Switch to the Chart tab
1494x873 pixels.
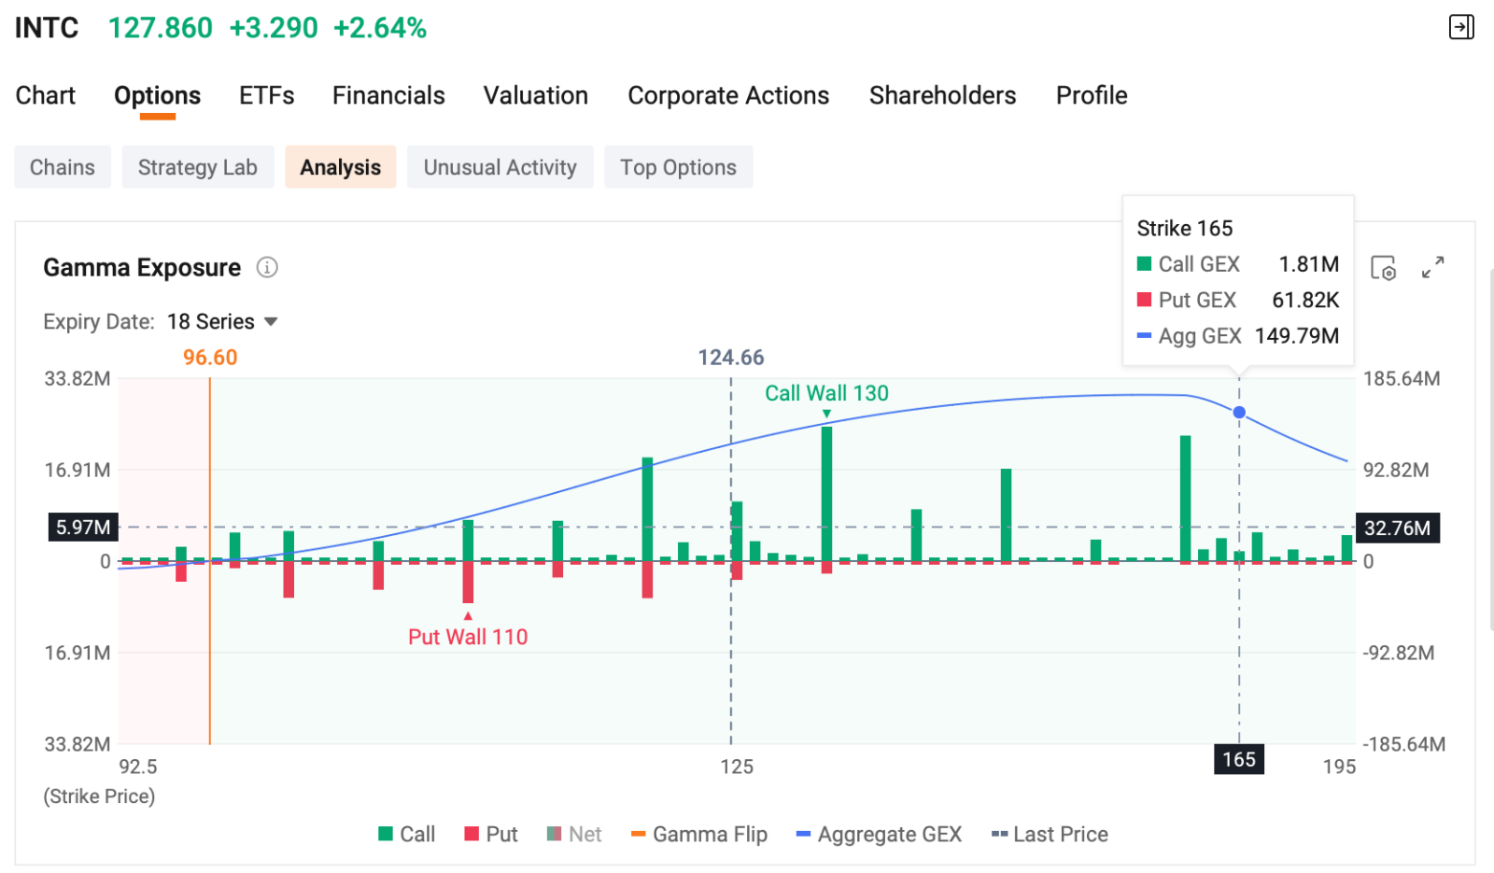pyautogui.click(x=46, y=95)
